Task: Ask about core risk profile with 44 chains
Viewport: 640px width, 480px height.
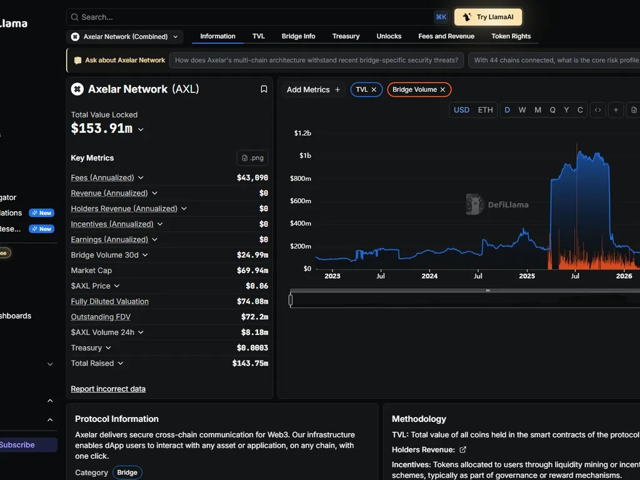Action: (x=554, y=61)
